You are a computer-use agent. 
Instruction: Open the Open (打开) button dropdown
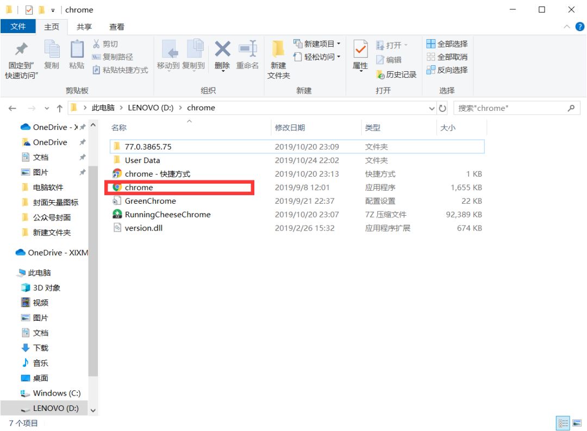point(405,45)
